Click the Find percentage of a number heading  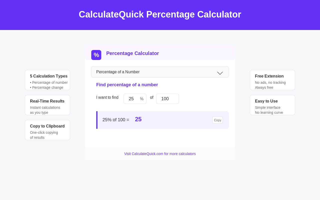coord(127,85)
